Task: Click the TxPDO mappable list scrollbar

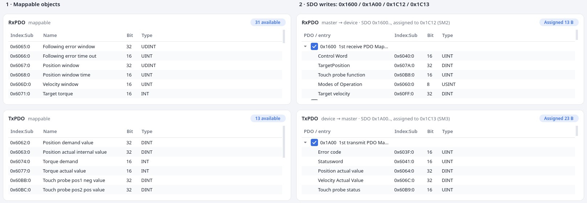Action: (x=284, y=142)
